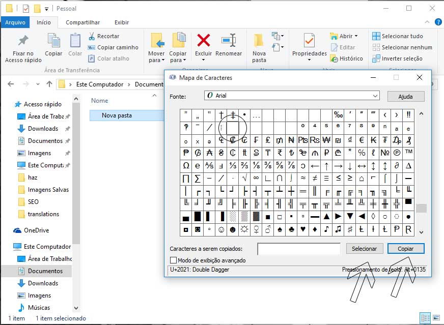This screenshot has width=444, height=325.
Task: Select the Omega character in grid
Action: click(186, 165)
